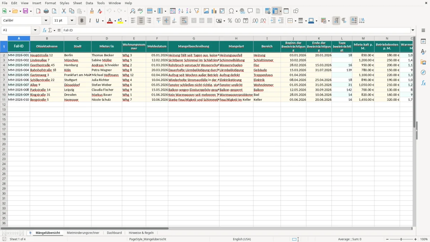Viewport: 430px width, 242px height.
Task: Open the Font Name dropdown
Action: [x=46, y=21]
